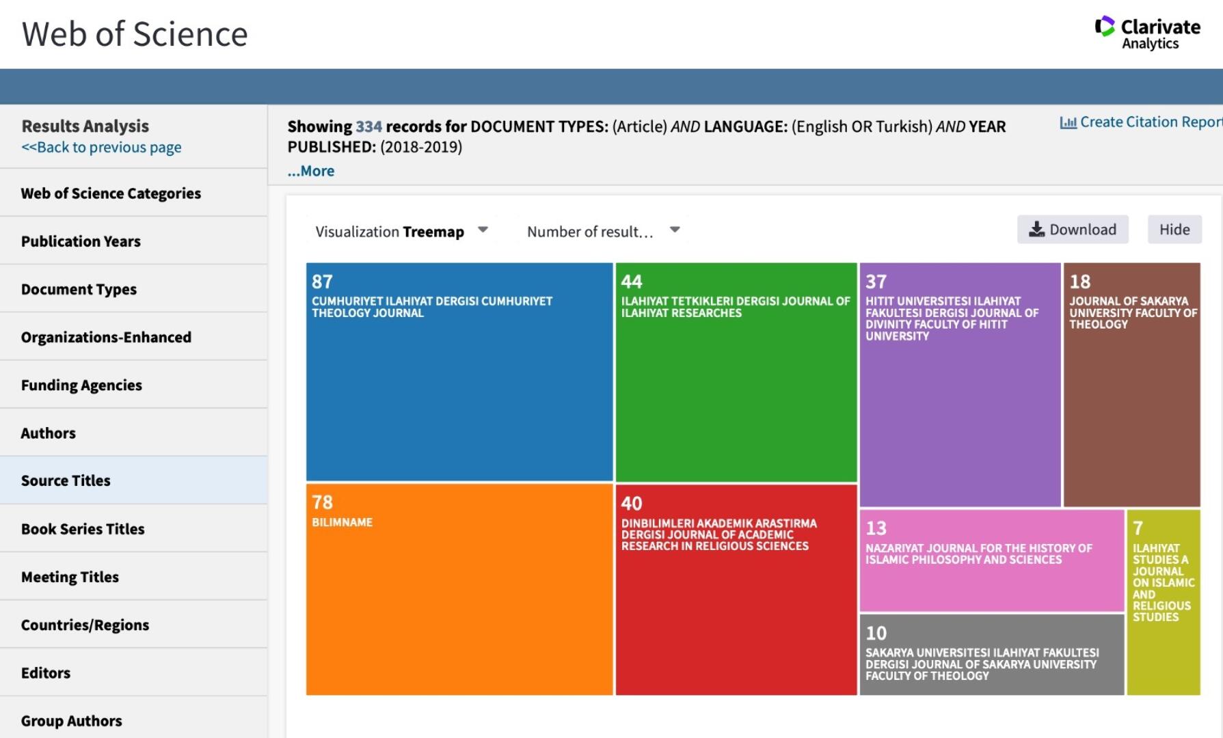Click gray Sakarya Universitesi Ilahiyat Fakultesi tile
1223x738 pixels.
(992, 655)
